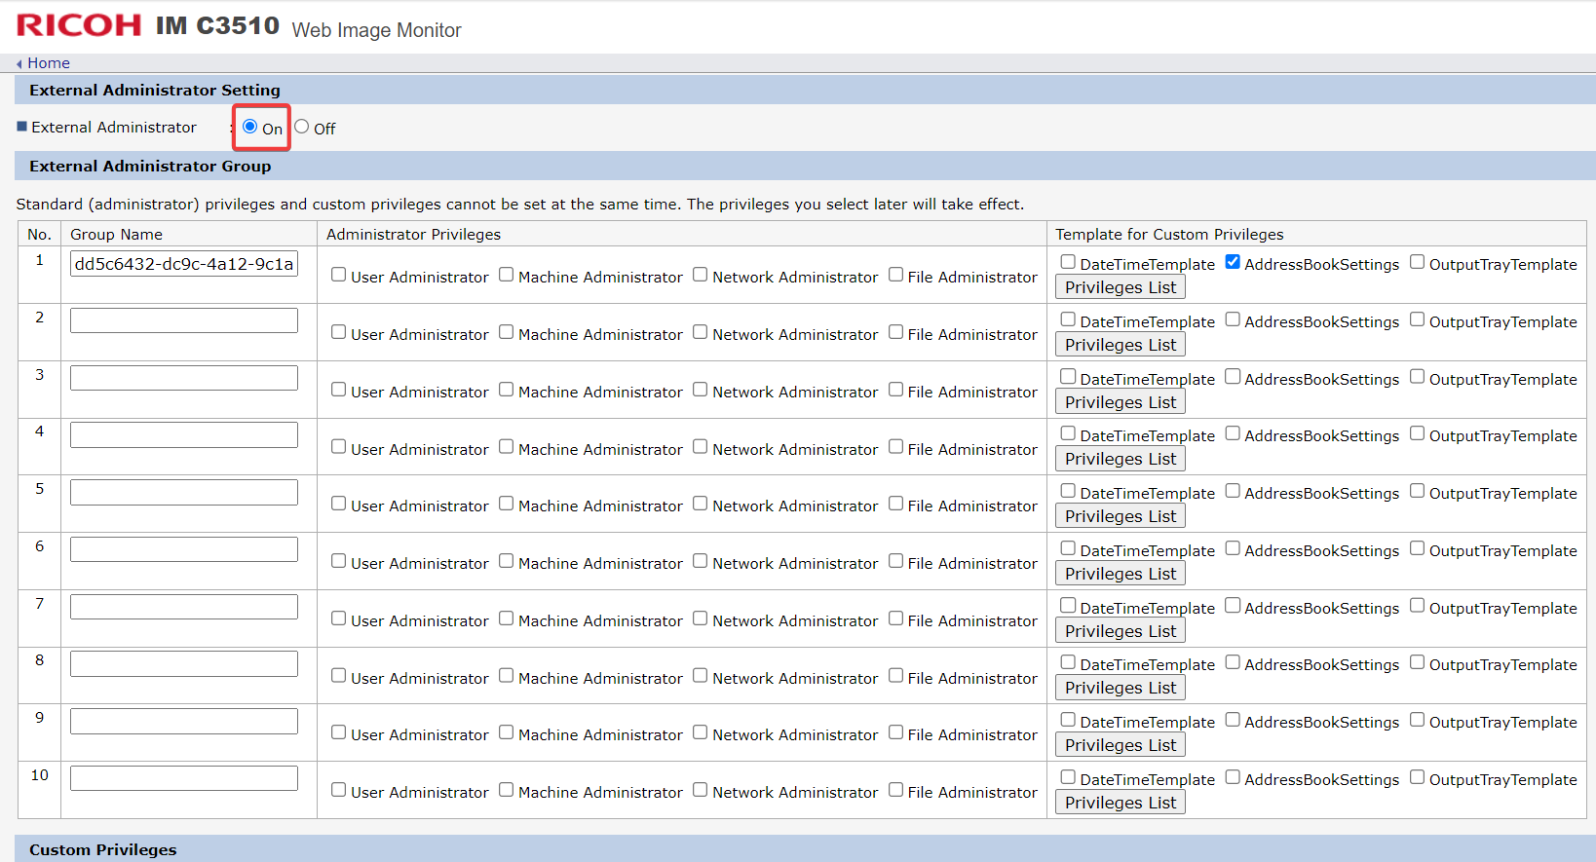Enable AddressBookSettings for group 7
This screenshot has height=862, width=1596.
click(1233, 606)
